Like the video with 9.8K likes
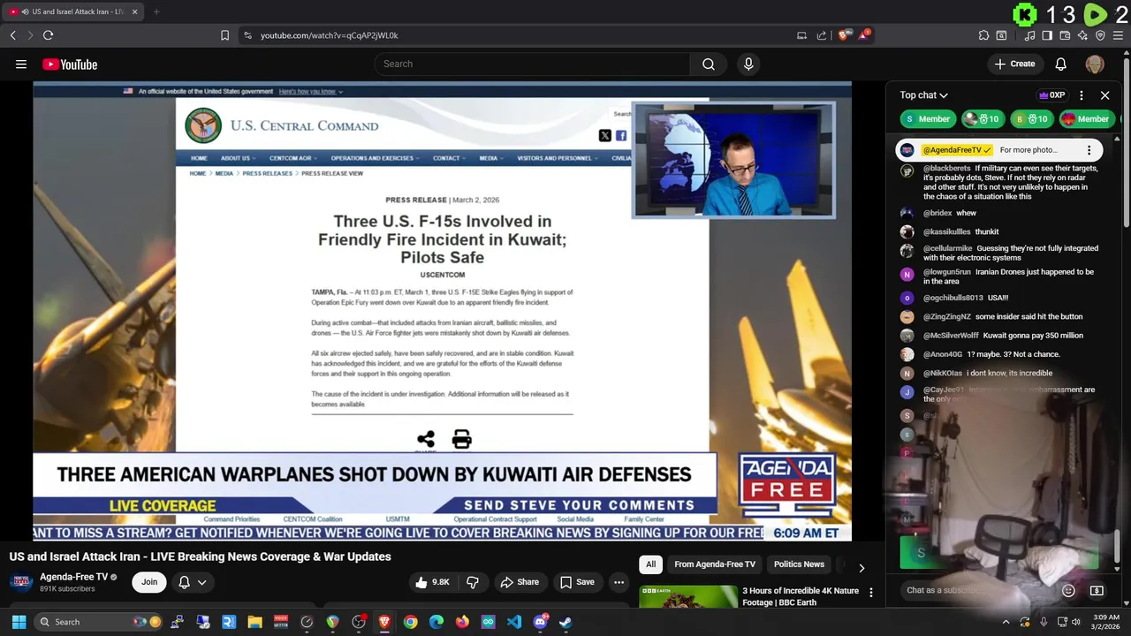Screen dimensions: 1131x636 pyautogui.click(x=432, y=582)
